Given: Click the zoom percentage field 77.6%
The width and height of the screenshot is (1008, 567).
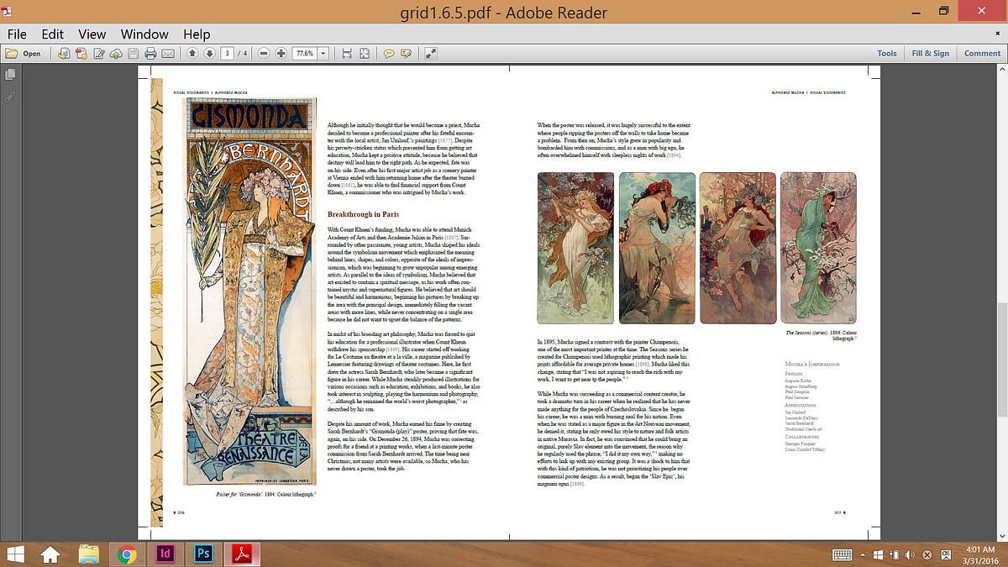Looking at the screenshot, I should coord(304,53).
